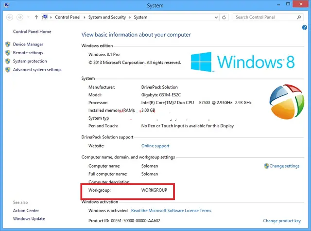Maximize the System window

click(288, 4)
